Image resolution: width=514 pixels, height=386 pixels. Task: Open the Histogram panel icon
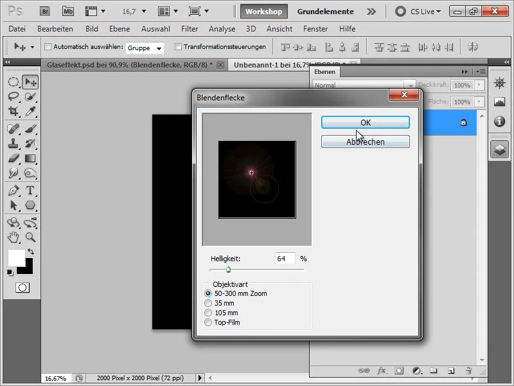499,102
